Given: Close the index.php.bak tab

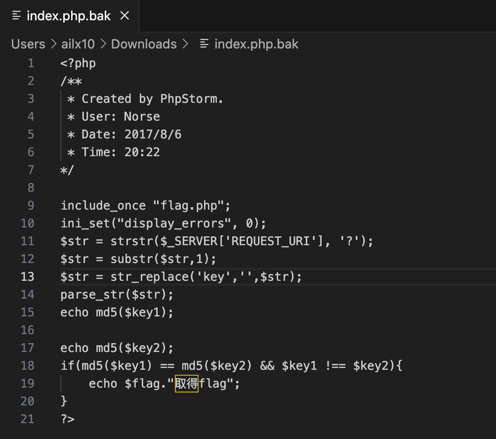Looking at the screenshot, I should point(124,15).
